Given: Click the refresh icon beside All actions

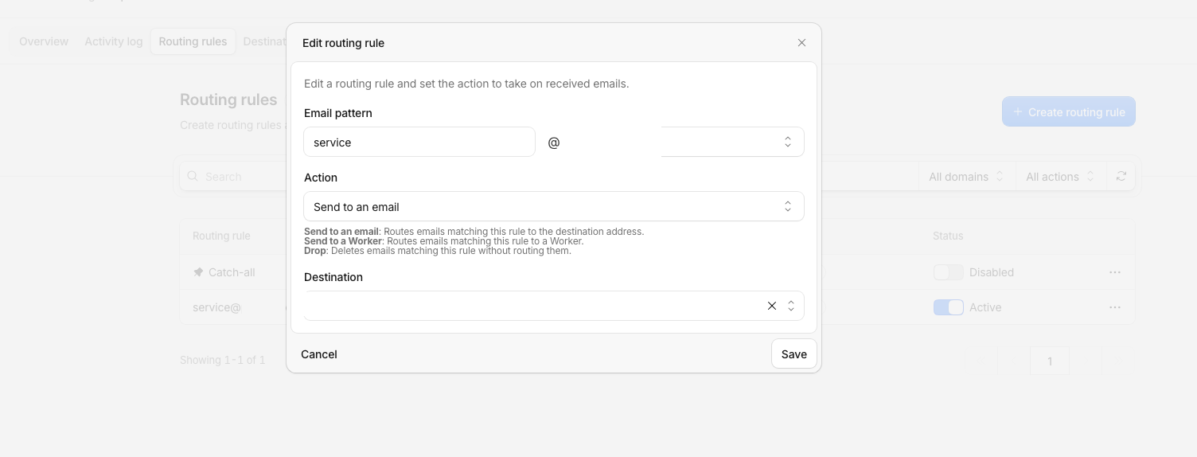Looking at the screenshot, I should (1121, 177).
